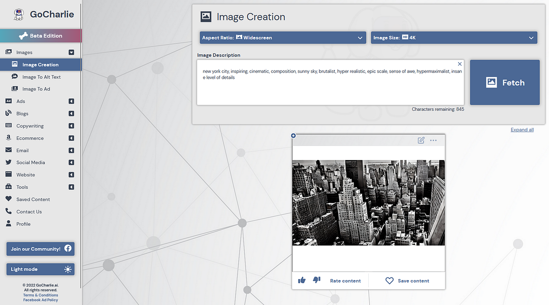Expand the Copywriting section arrow
Viewport: 549px width, 305px height.
(x=72, y=126)
